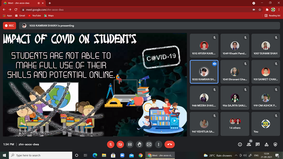The width and height of the screenshot is (283, 159).
Task: Expand the '14 others' participants tile
Action: coord(235,124)
